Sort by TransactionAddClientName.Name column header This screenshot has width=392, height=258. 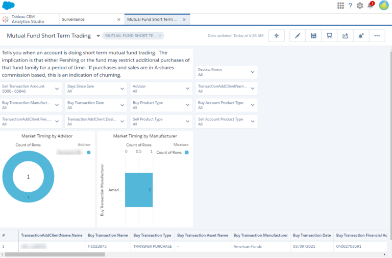pos(52,235)
